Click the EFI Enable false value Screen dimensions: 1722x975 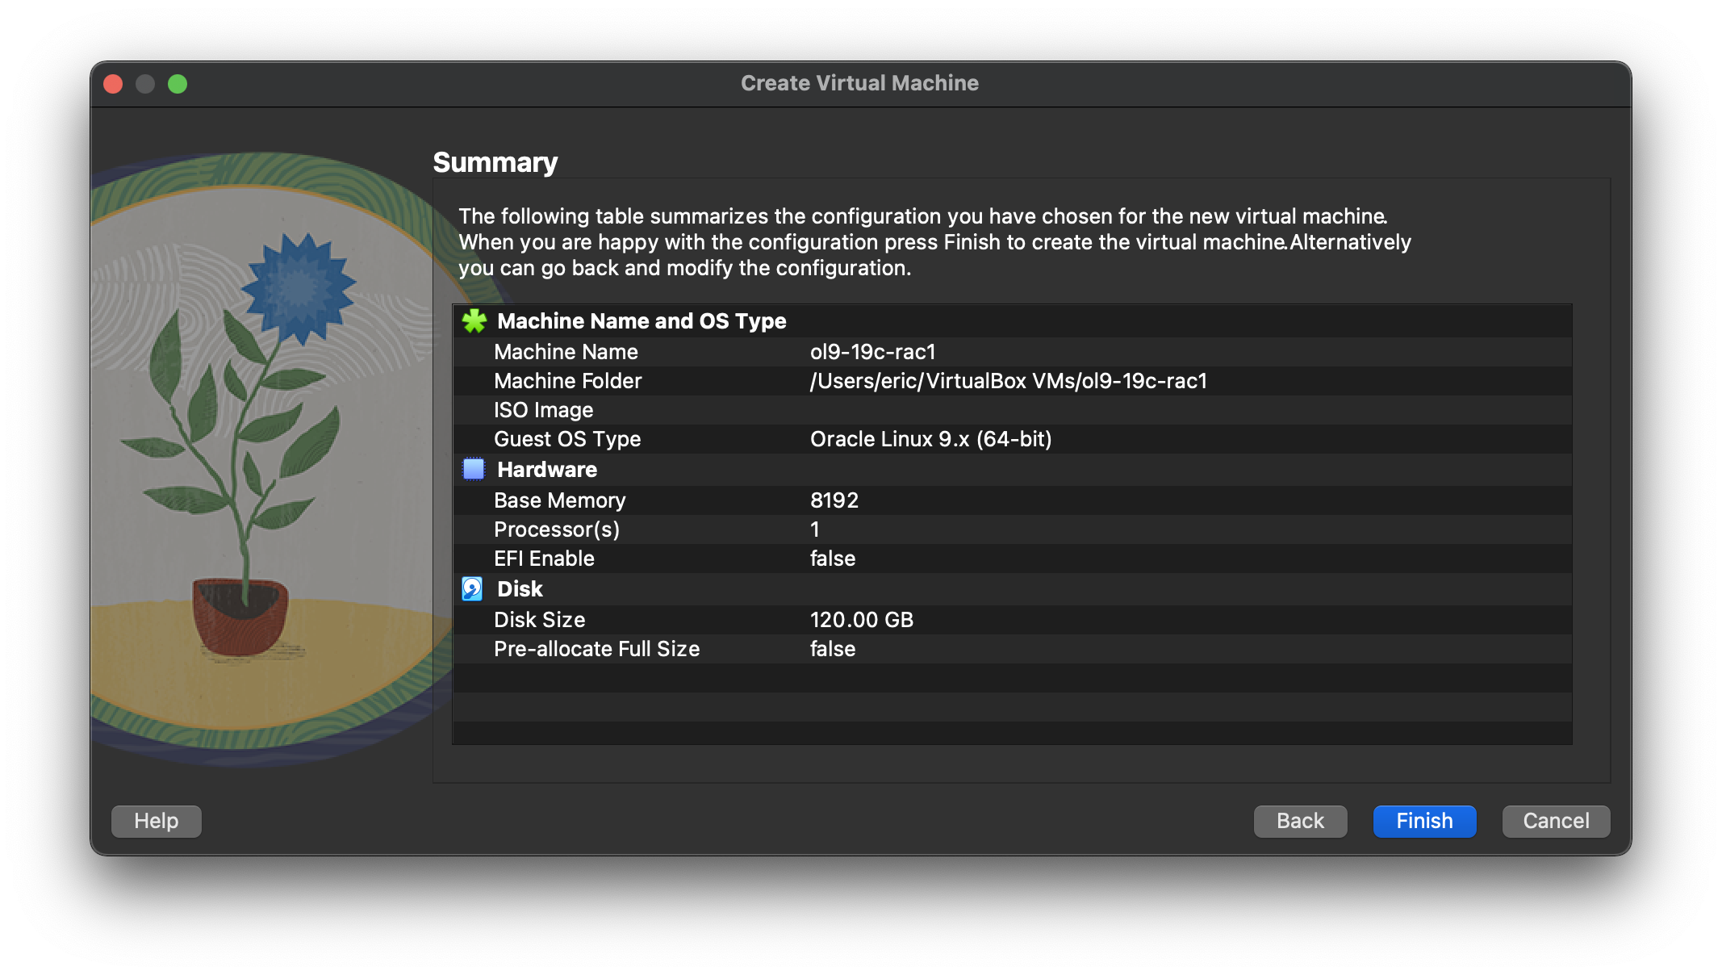point(833,559)
